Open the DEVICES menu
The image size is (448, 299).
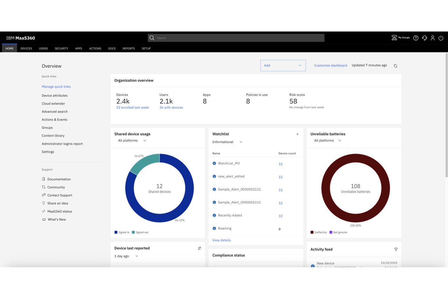(x=26, y=48)
